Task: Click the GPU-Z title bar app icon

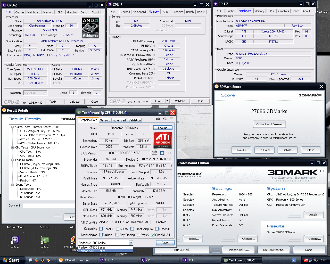Action: tap(79, 112)
